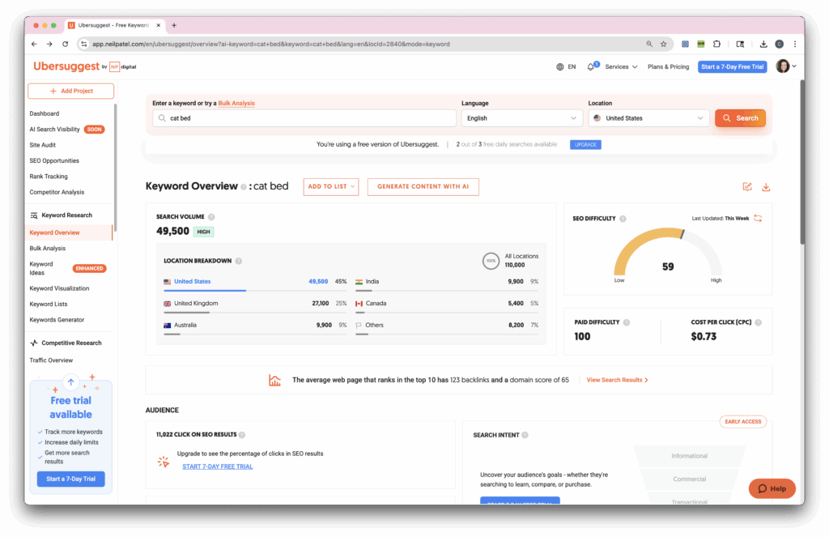The image size is (829, 537).
Task: Open Traffic Overview
Action: point(51,360)
